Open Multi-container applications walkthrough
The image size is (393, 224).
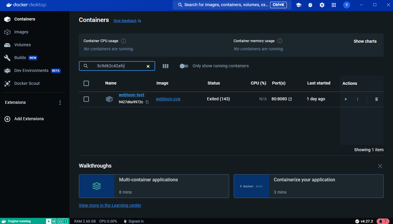[x=154, y=186]
